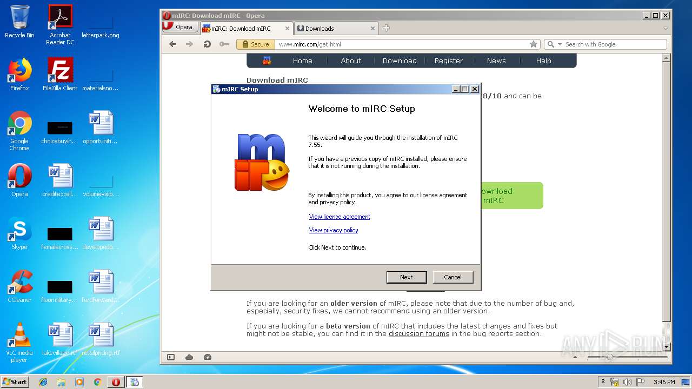
Task: Select the creditexcell document icon
Action: click(60, 180)
